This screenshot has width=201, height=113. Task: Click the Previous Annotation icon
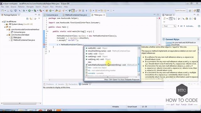click(x=96, y=11)
